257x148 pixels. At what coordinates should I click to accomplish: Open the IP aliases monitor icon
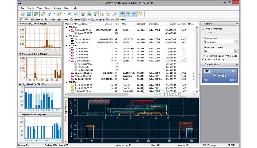pyautogui.click(x=108, y=14)
